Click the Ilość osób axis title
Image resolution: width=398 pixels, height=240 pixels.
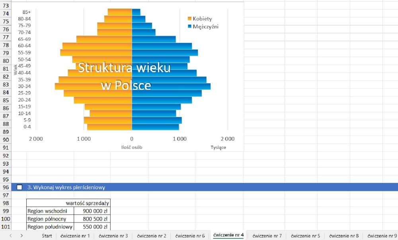[131, 147]
